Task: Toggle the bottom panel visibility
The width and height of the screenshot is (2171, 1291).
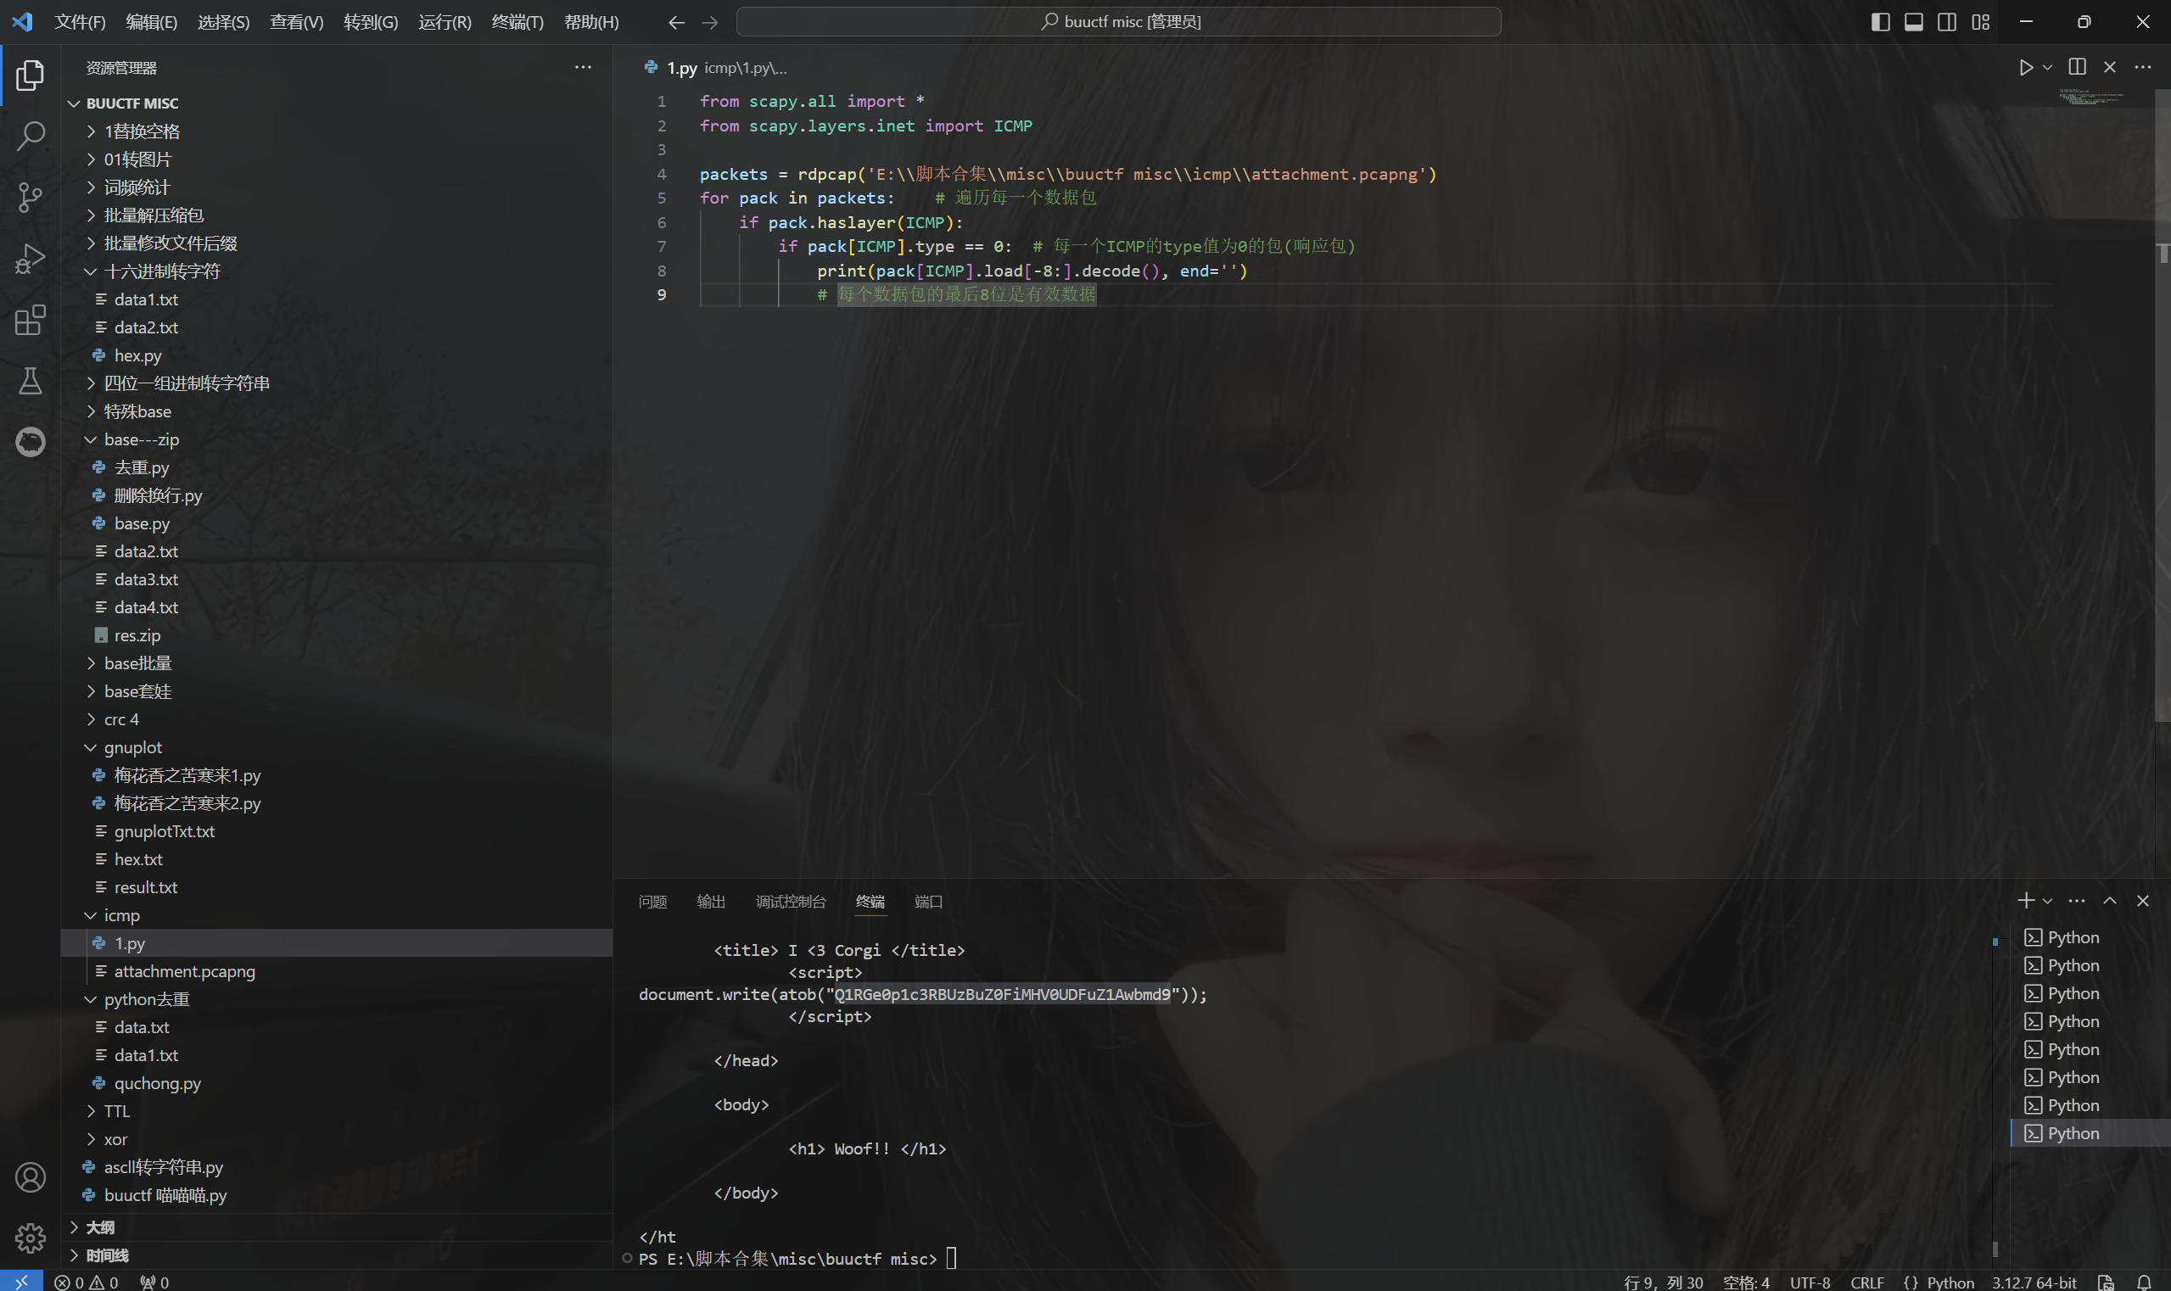Action: coord(1913,22)
